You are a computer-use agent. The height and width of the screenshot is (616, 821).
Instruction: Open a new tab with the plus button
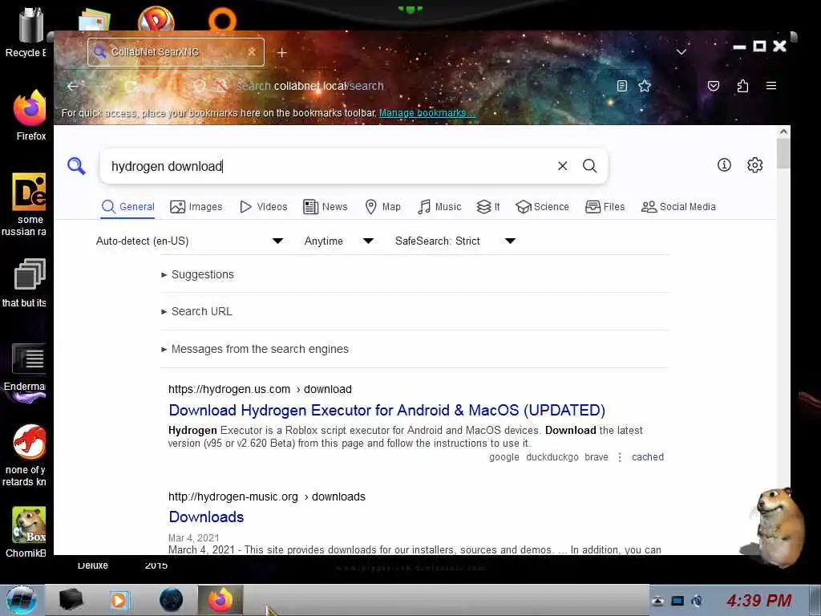281,52
